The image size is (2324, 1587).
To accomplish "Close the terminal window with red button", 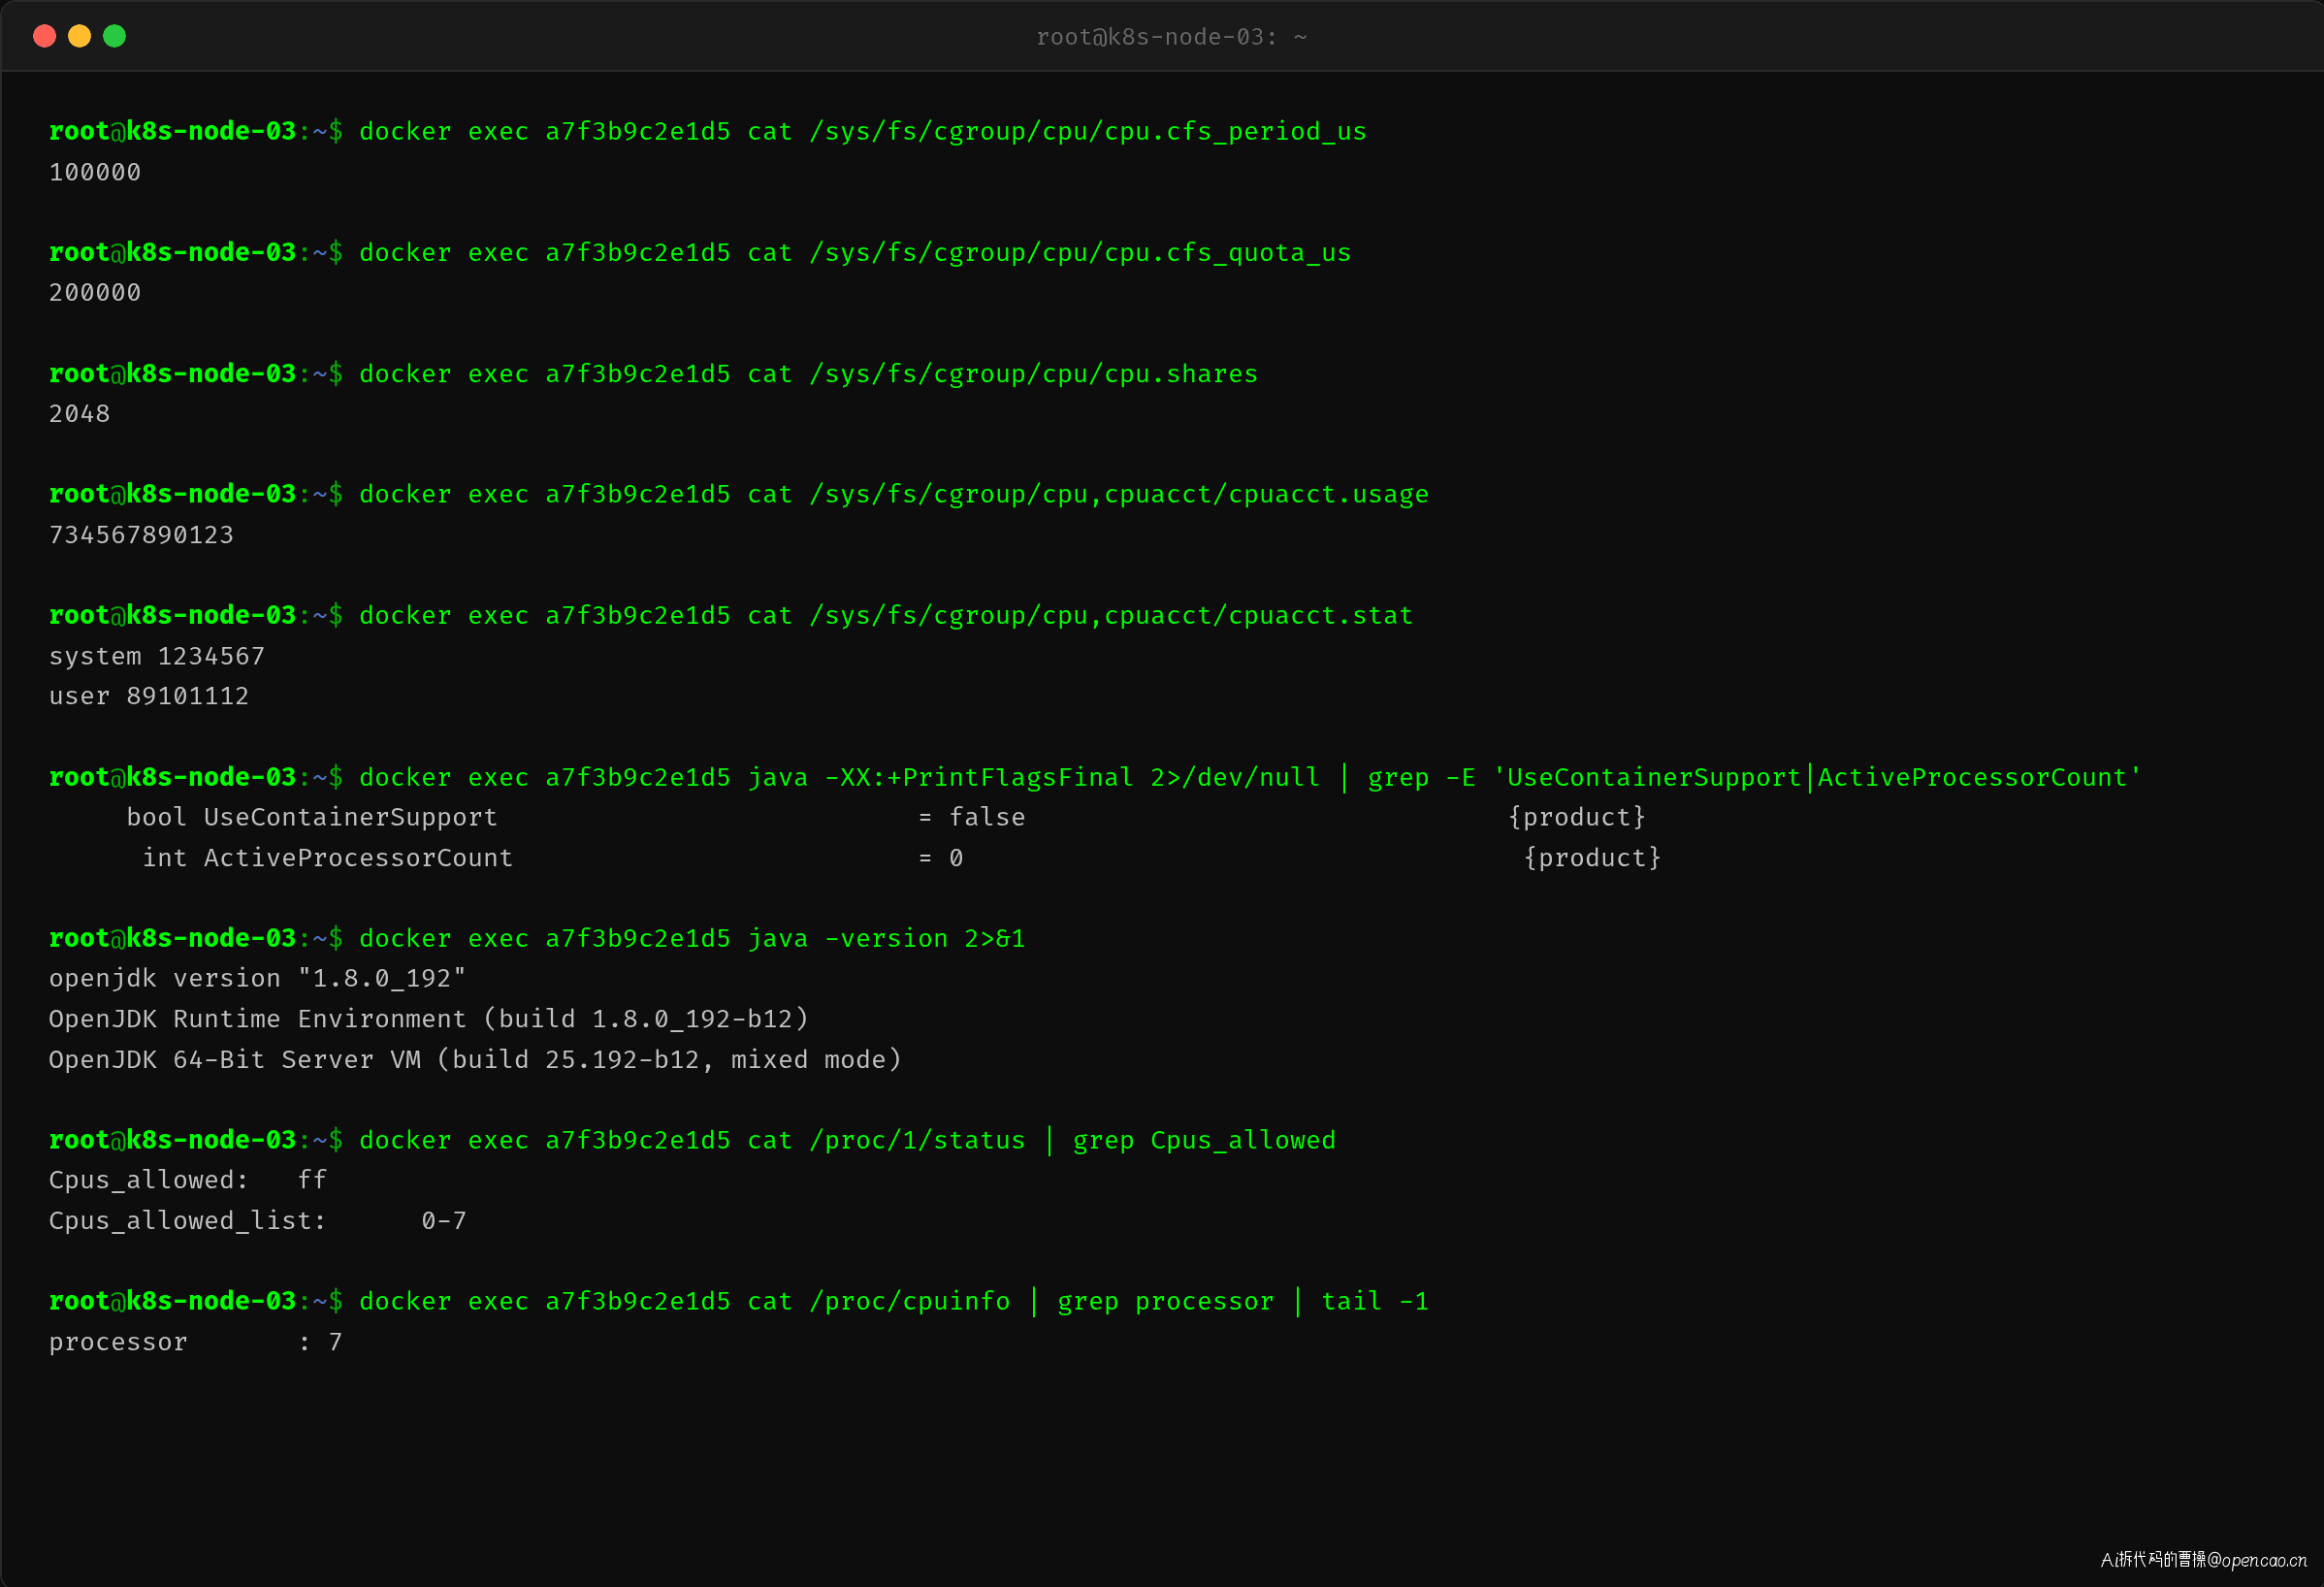I will 44,37.
